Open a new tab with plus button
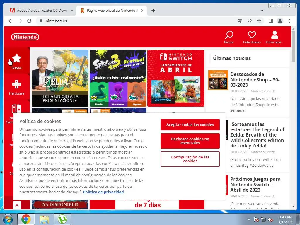This screenshot has height=225, width=300. (x=153, y=11)
